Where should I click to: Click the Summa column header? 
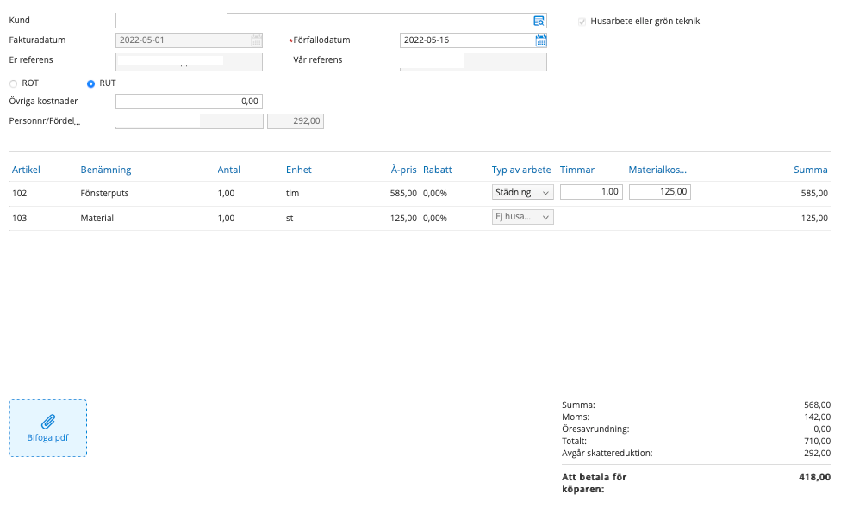click(x=810, y=170)
